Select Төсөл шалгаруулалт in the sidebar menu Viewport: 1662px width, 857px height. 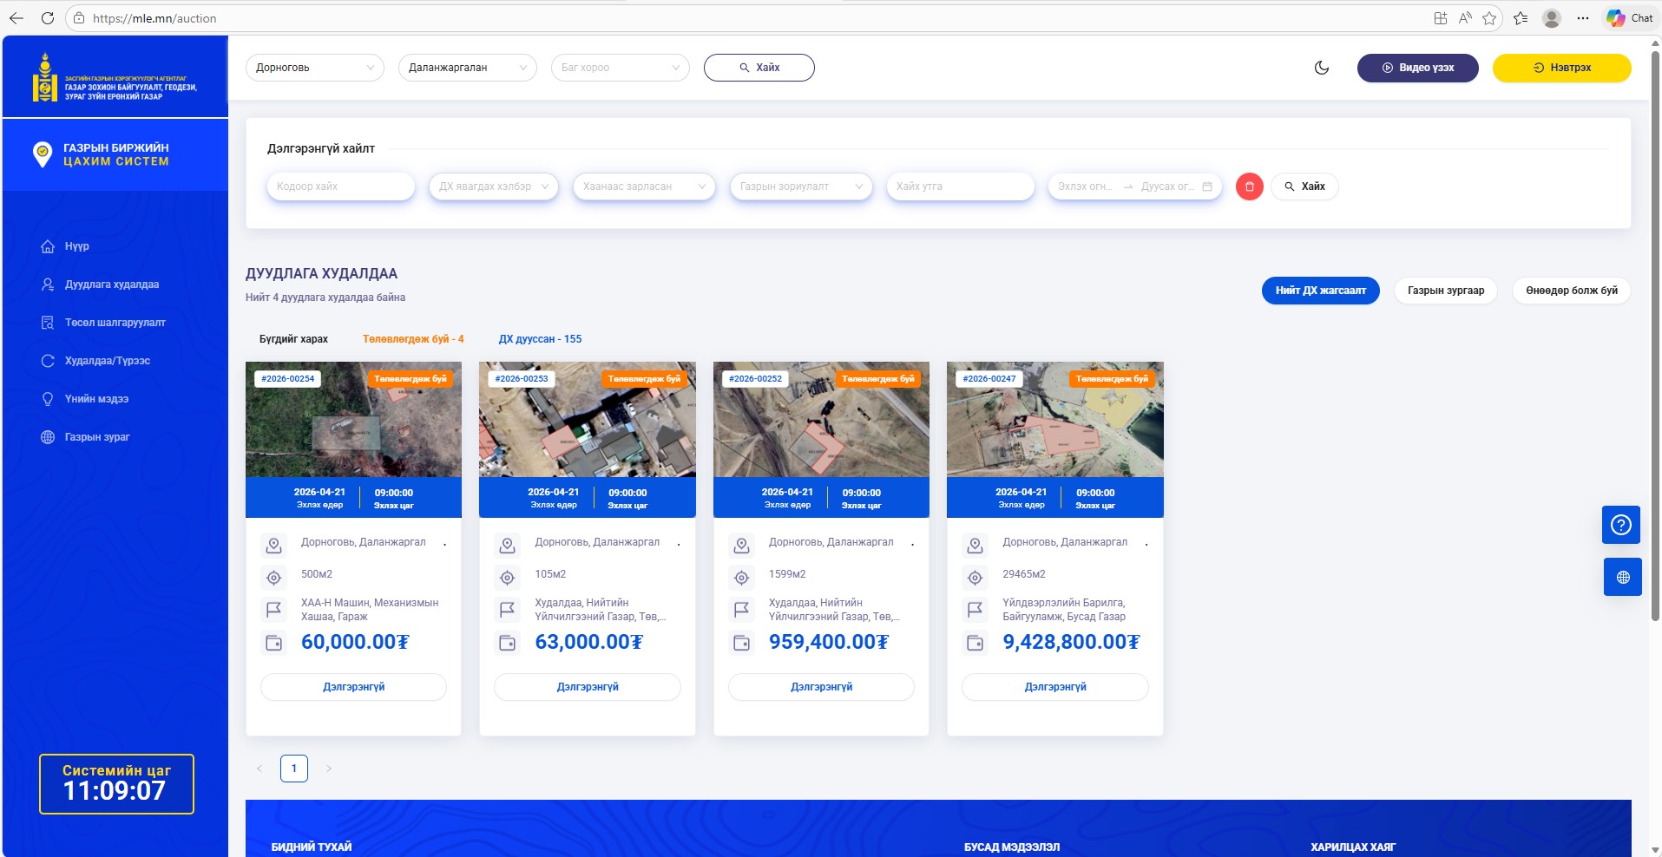pyautogui.click(x=115, y=323)
